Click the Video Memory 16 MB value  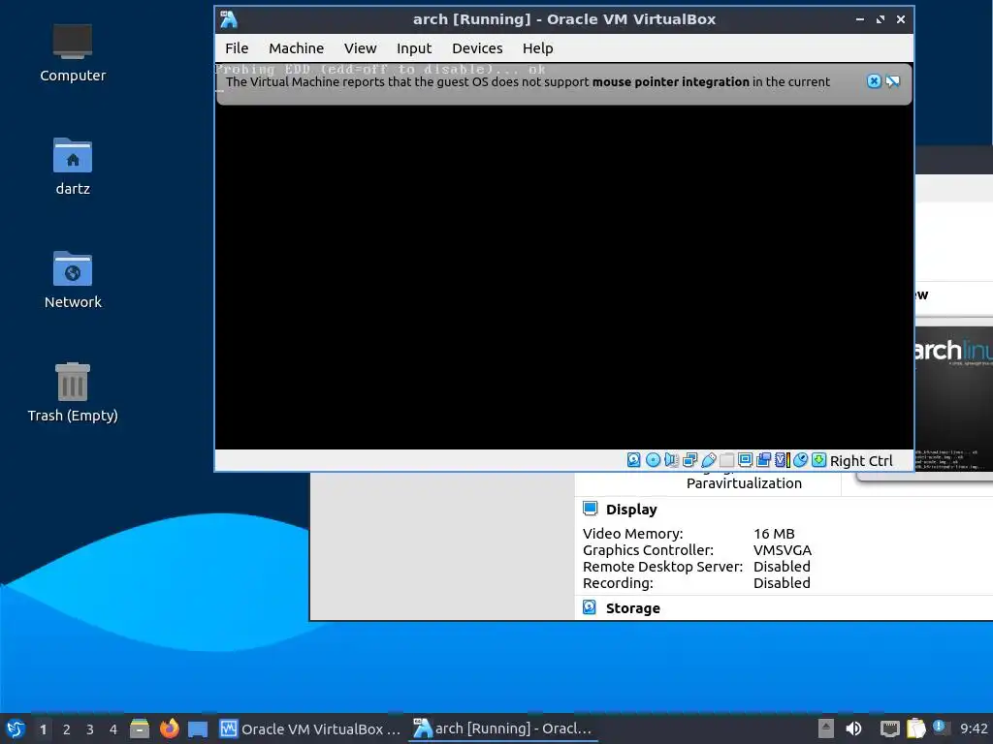click(774, 534)
